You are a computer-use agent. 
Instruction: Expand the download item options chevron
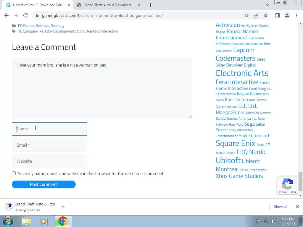(63, 207)
